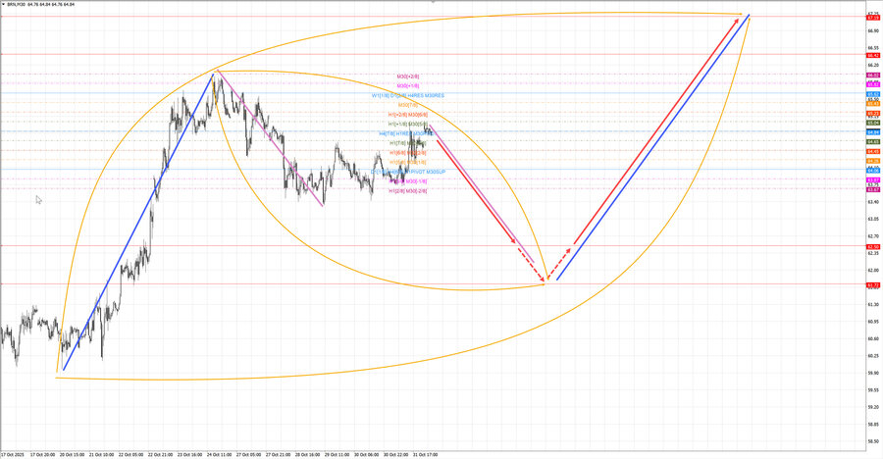Click the 21 Oct 10:00 time axis label
The image size is (883, 459).
[101, 454]
